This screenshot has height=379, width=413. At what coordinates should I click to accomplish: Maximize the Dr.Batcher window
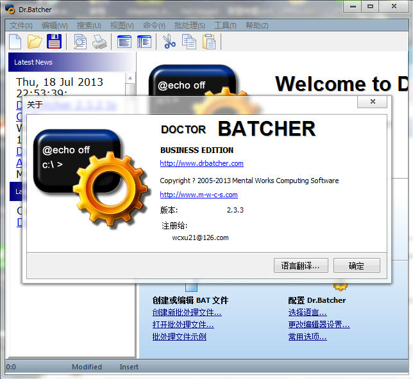pos(370,6)
